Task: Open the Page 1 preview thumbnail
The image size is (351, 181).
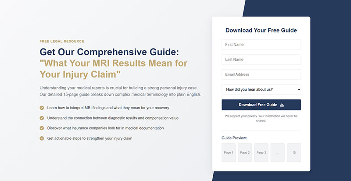Action: [x=229, y=153]
